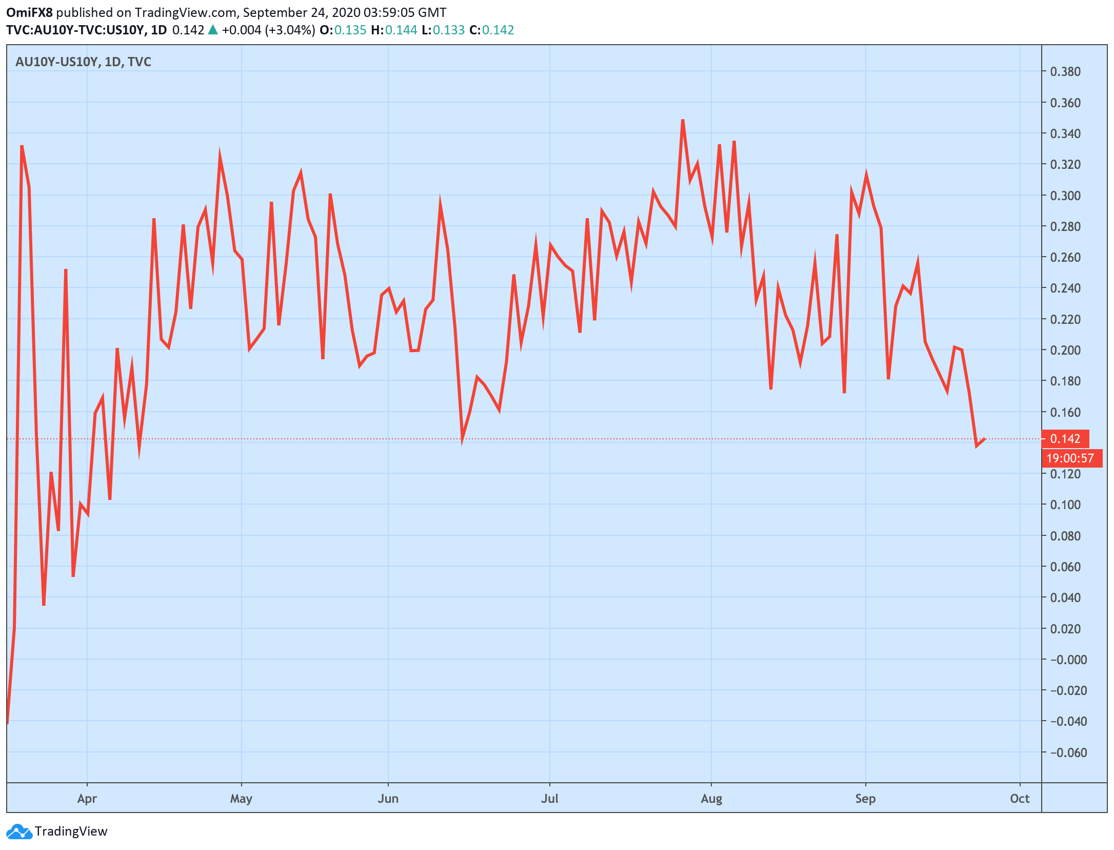This screenshot has height=850, width=1114.
Task: Click the AU10Y-US10Y, 1D, TVC chart legend
Action: tap(83, 62)
